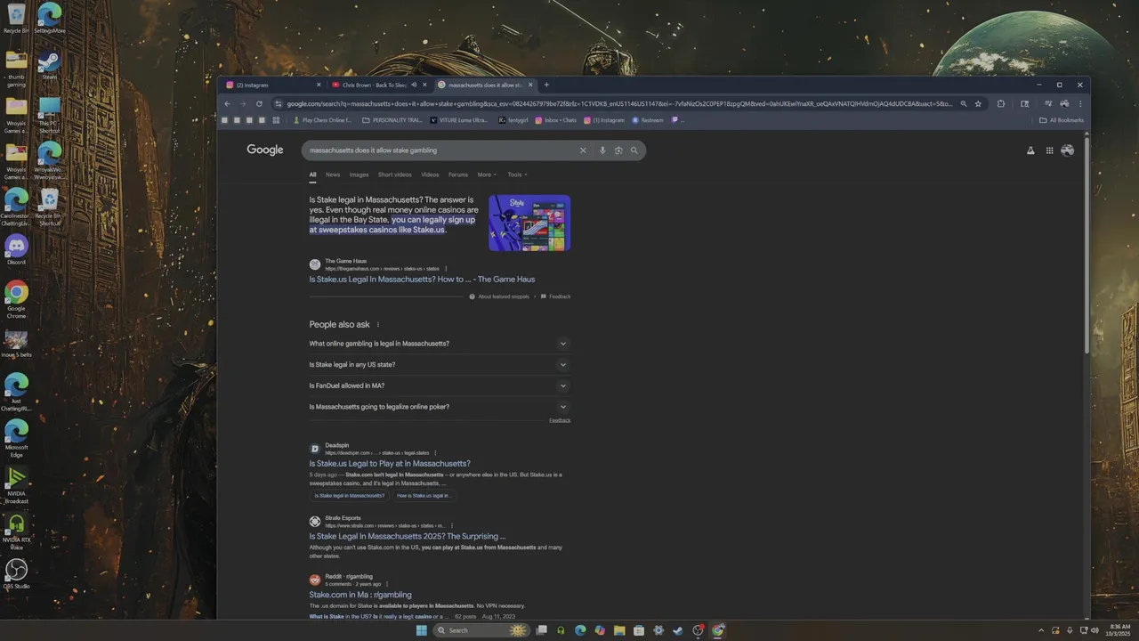Image resolution: width=1139 pixels, height=641 pixels.
Task: Open People also ask options menu
Action: tap(378, 325)
